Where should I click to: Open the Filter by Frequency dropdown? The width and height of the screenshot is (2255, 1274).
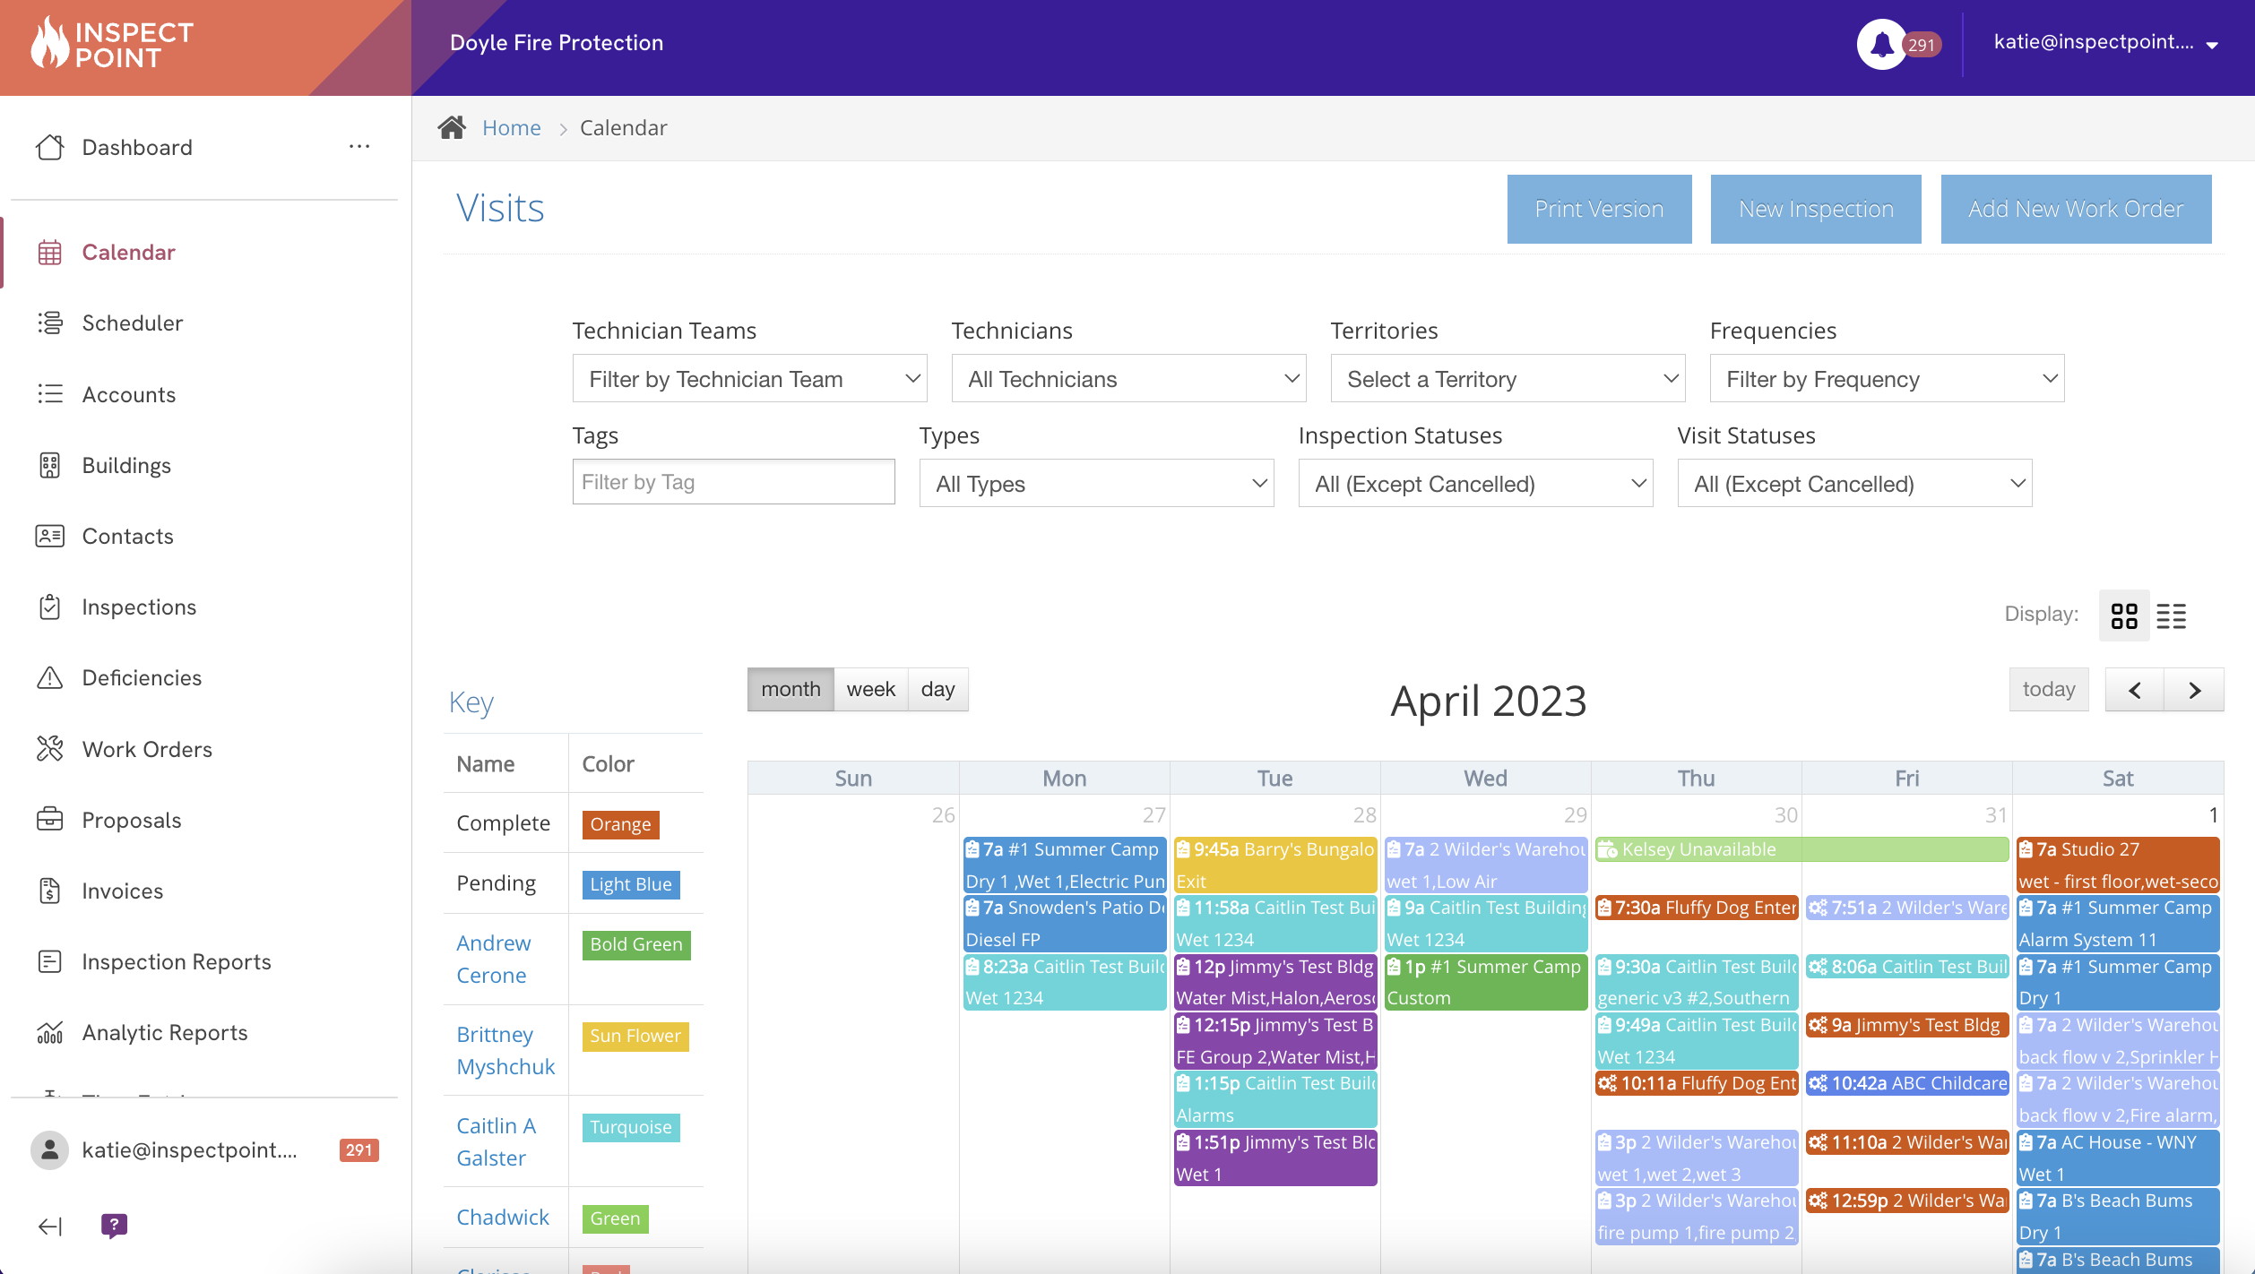[1886, 378]
